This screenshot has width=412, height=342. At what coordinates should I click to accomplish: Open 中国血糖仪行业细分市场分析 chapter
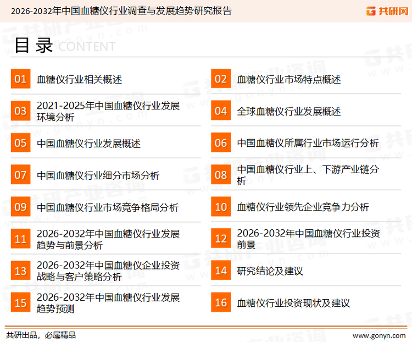point(98,175)
